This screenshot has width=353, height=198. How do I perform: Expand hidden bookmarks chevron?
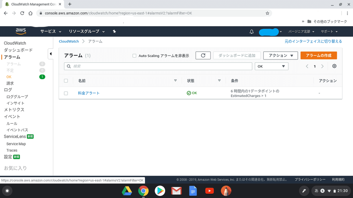(303, 21)
